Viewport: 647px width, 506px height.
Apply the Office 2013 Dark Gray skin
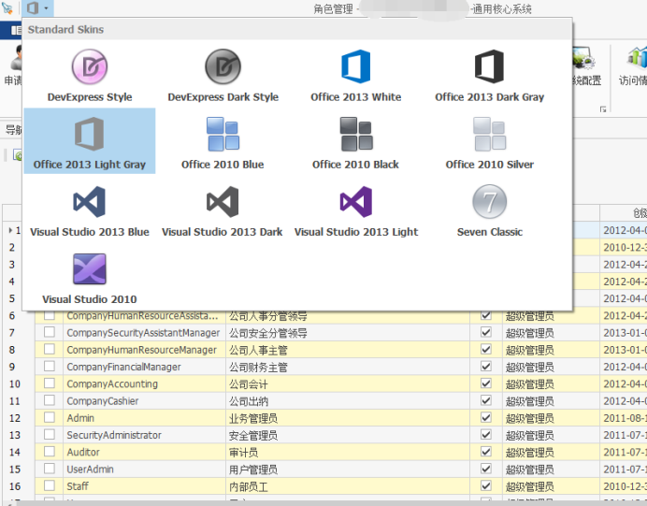coord(489,75)
